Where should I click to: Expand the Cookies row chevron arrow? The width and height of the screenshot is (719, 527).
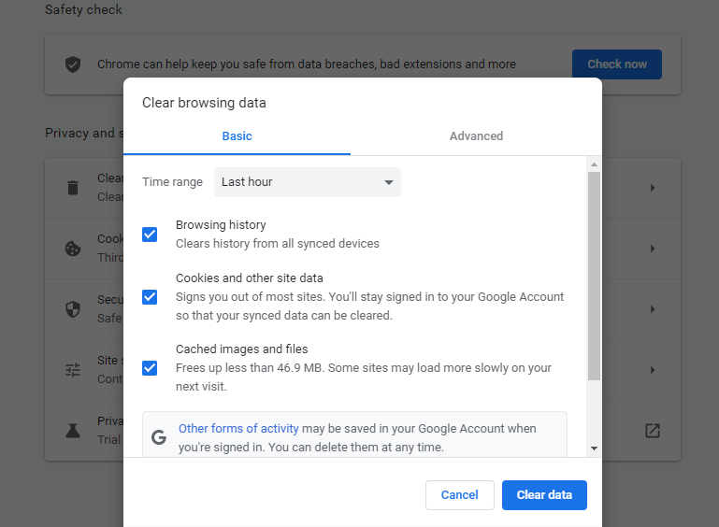tap(653, 249)
